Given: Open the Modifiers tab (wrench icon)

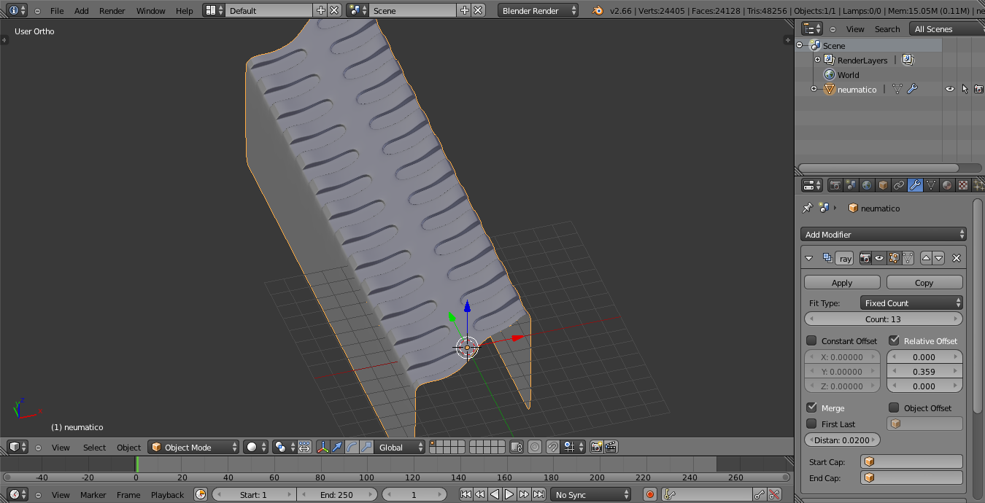Looking at the screenshot, I should (915, 185).
